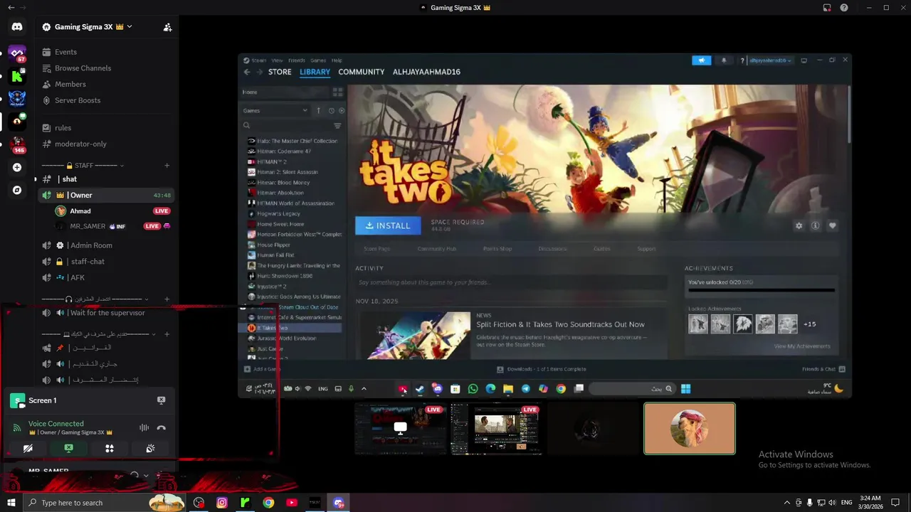
Task: Select the camel avatar participant tile
Action: (x=690, y=428)
